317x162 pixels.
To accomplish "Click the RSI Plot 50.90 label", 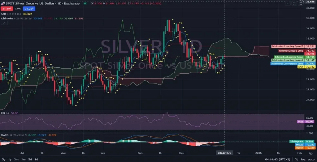I will pos(306,121).
